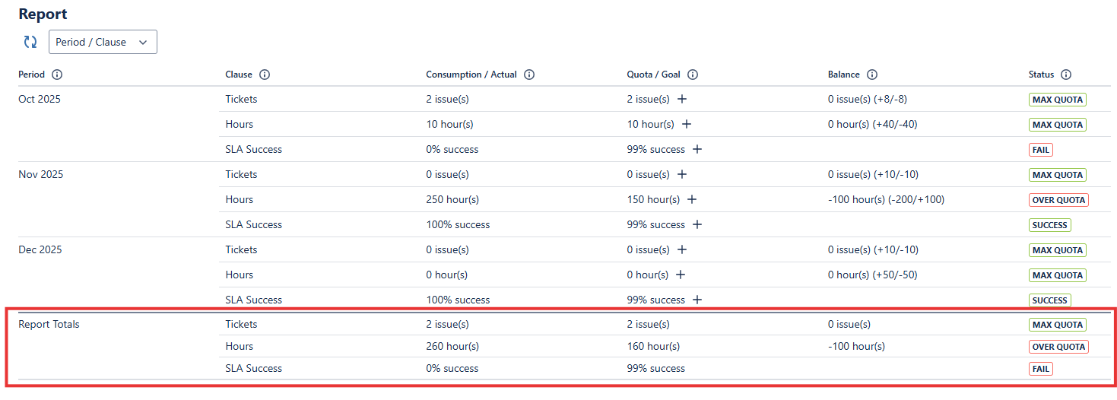Click the info icon next to Clause
This screenshot has height=400, width=1117.
pyautogui.click(x=265, y=75)
